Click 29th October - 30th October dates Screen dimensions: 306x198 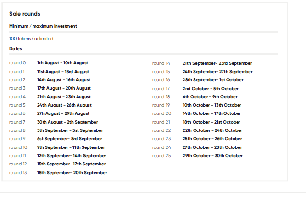point(212,156)
